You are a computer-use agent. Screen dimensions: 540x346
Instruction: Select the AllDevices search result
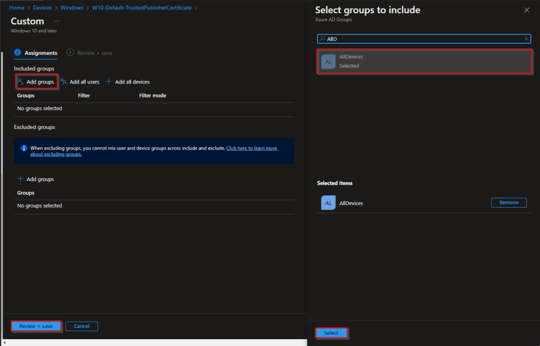pos(424,61)
